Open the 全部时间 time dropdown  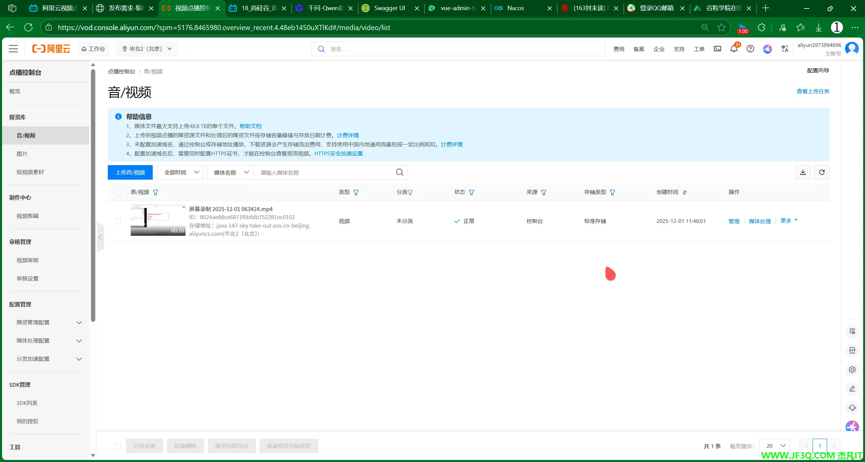point(180,173)
